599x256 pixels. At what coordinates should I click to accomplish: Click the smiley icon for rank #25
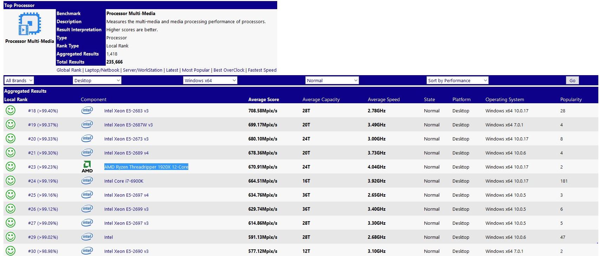pyautogui.click(x=11, y=195)
